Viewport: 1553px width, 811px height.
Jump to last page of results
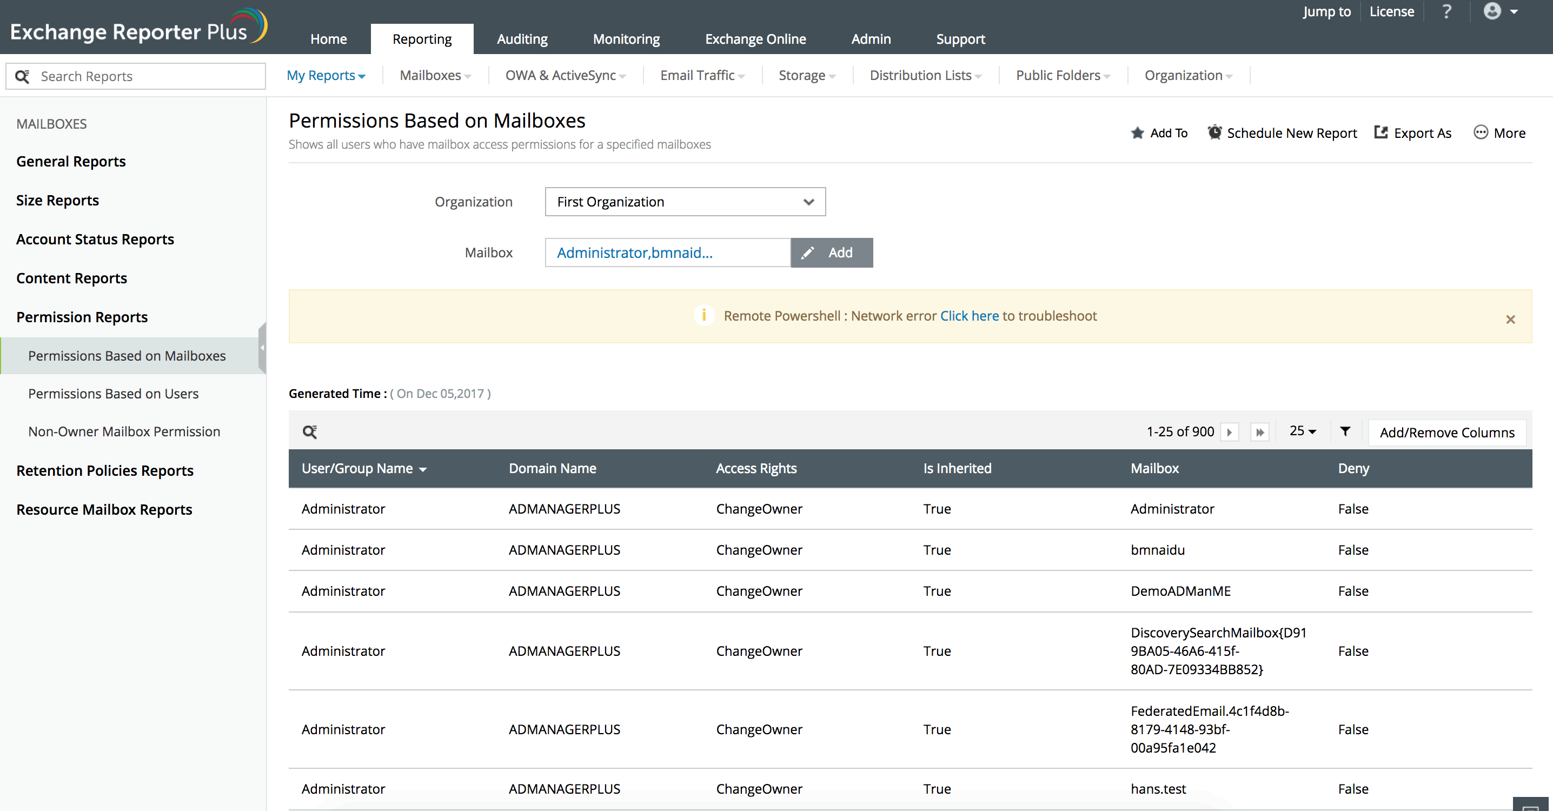(x=1260, y=433)
